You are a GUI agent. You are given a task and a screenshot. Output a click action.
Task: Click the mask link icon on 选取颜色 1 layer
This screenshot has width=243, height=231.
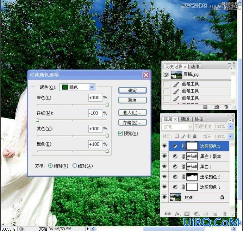pos(183,187)
